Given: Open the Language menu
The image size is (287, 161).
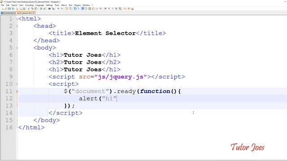Looking at the screenshot, I should (39, 5).
